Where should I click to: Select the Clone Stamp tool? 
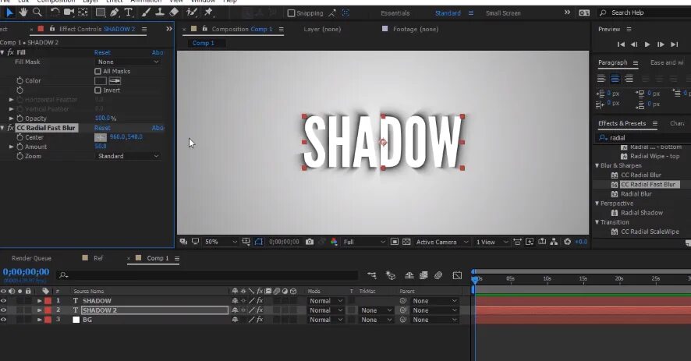tap(160, 12)
